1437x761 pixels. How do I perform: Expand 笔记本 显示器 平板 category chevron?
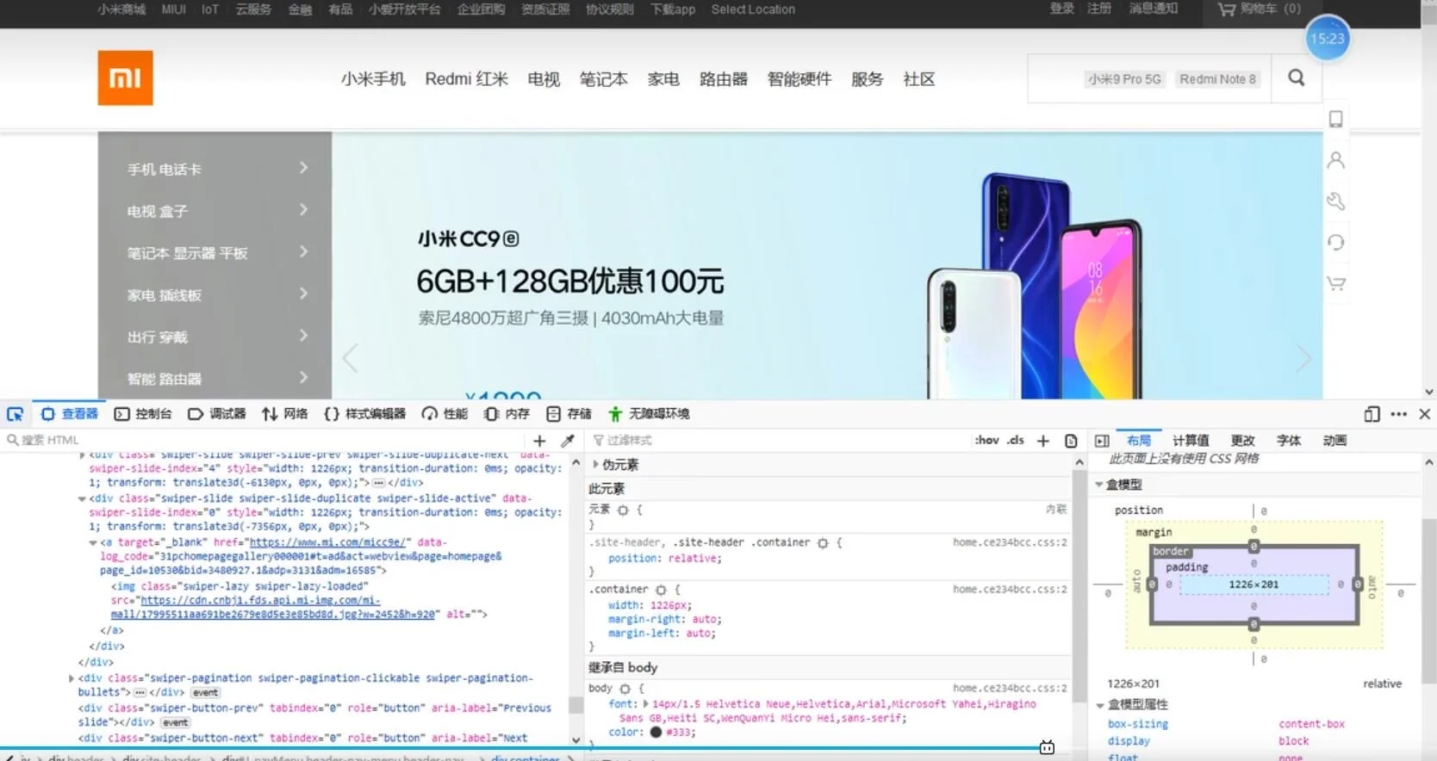pyautogui.click(x=303, y=251)
